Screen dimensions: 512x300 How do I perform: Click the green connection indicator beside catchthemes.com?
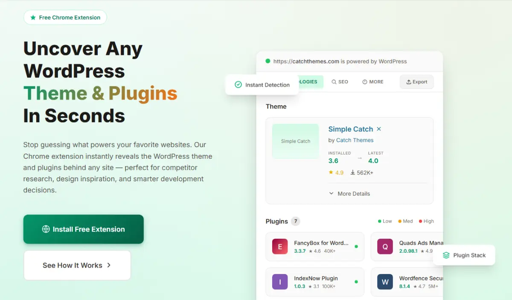[x=268, y=61]
